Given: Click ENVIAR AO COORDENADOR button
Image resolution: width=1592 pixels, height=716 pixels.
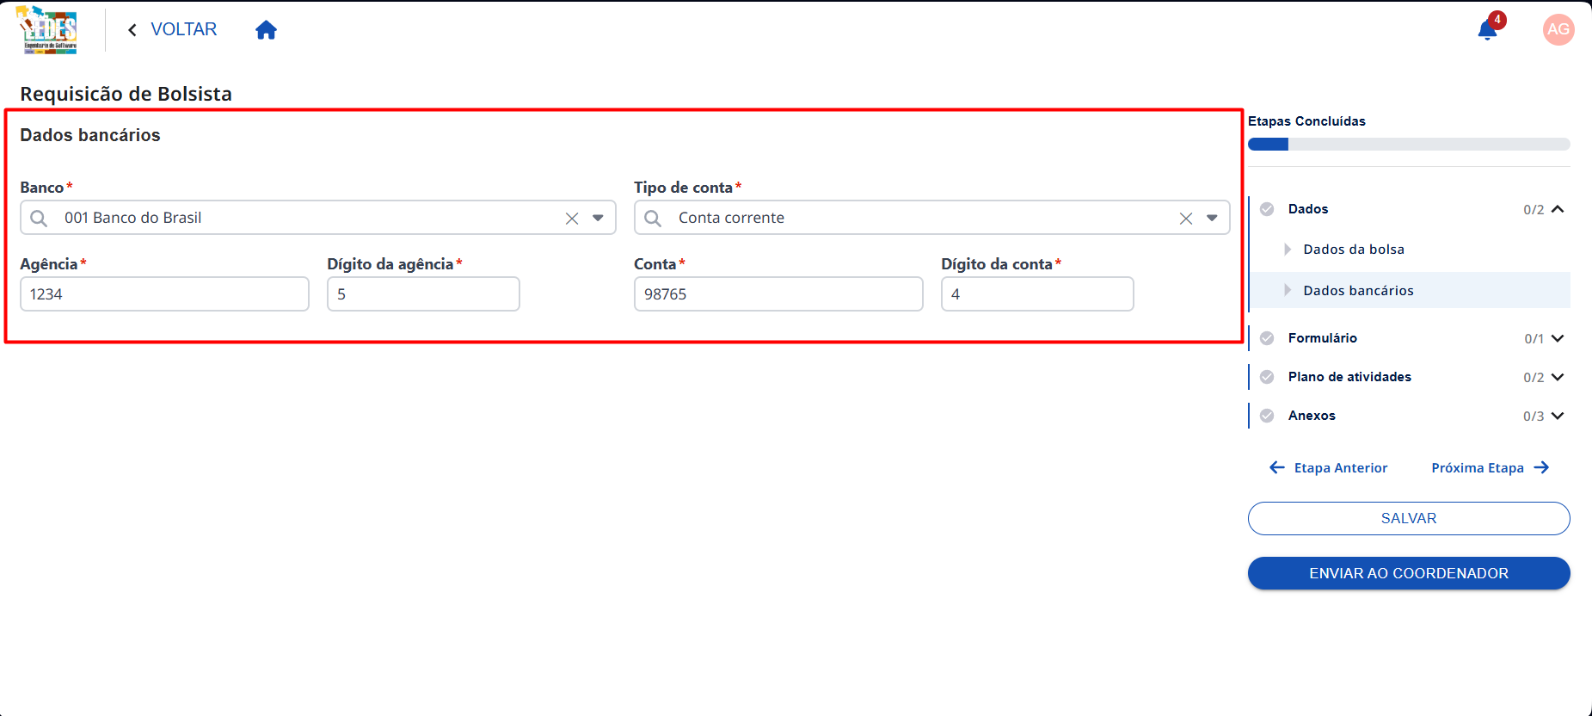Looking at the screenshot, I should (1409, 573).
